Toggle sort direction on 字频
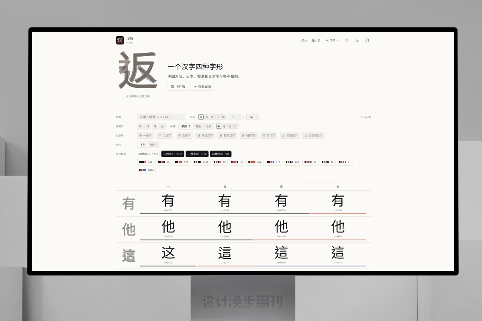The height and width of the screenshot is (321, 482). (x=186, y=126)
